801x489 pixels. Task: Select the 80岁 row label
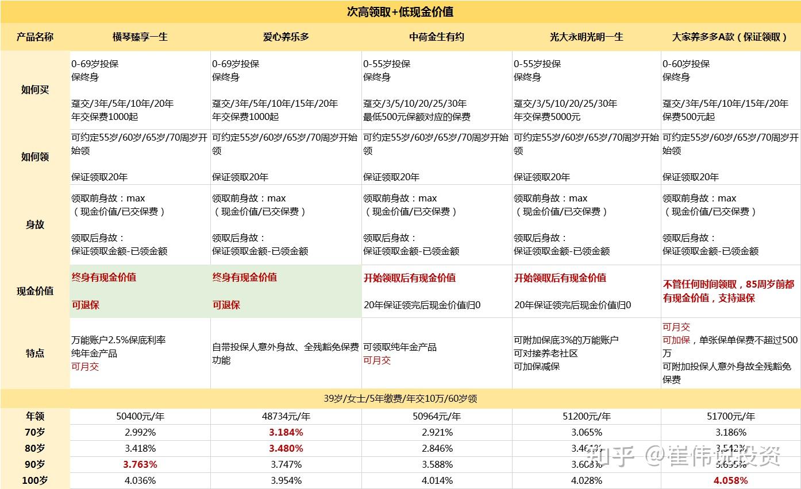[35, 448]
